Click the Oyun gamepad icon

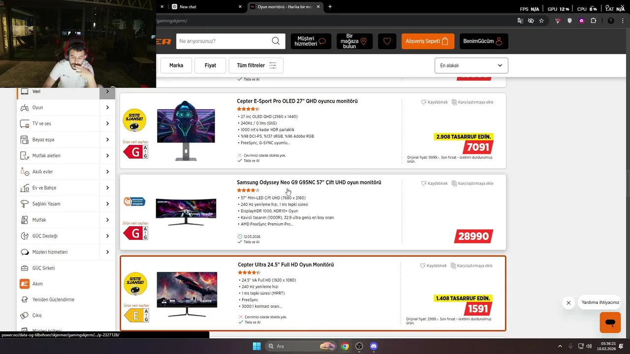click(24, 108)
